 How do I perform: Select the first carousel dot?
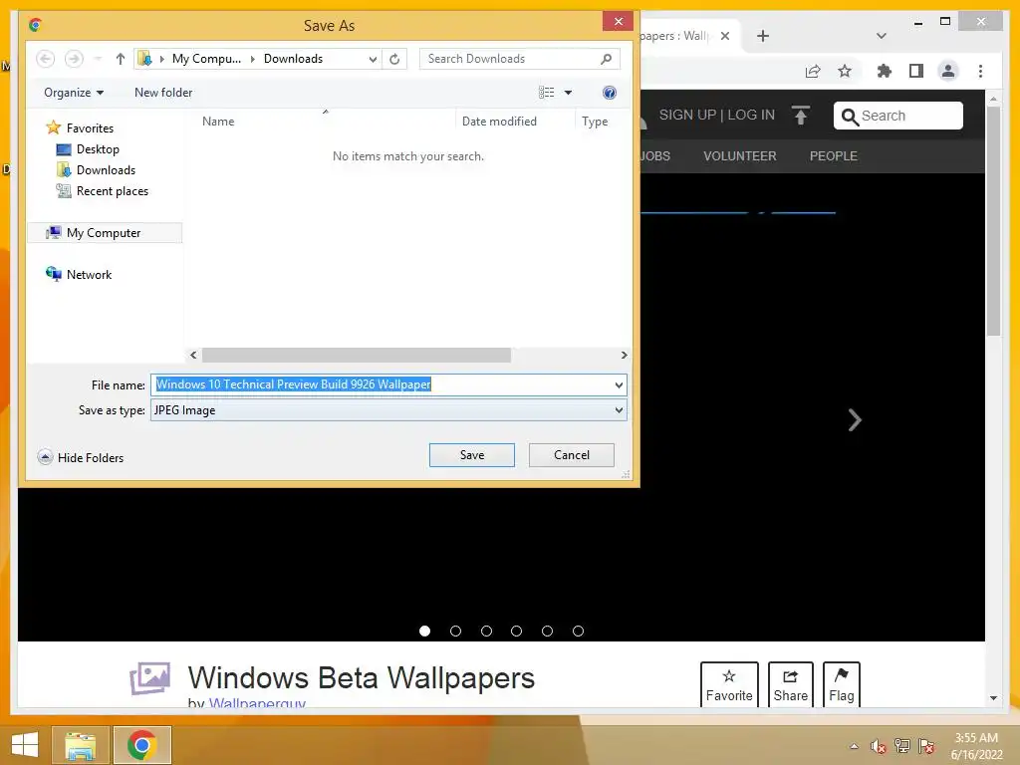[x=424, y=631]
